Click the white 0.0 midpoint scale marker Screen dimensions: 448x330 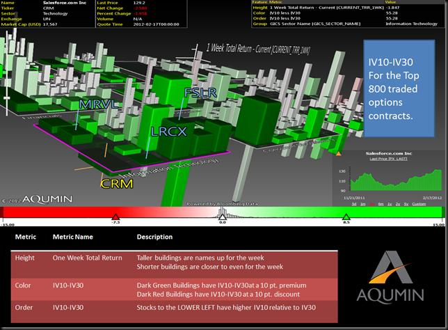pyautogui.click(x=223, y=217)
